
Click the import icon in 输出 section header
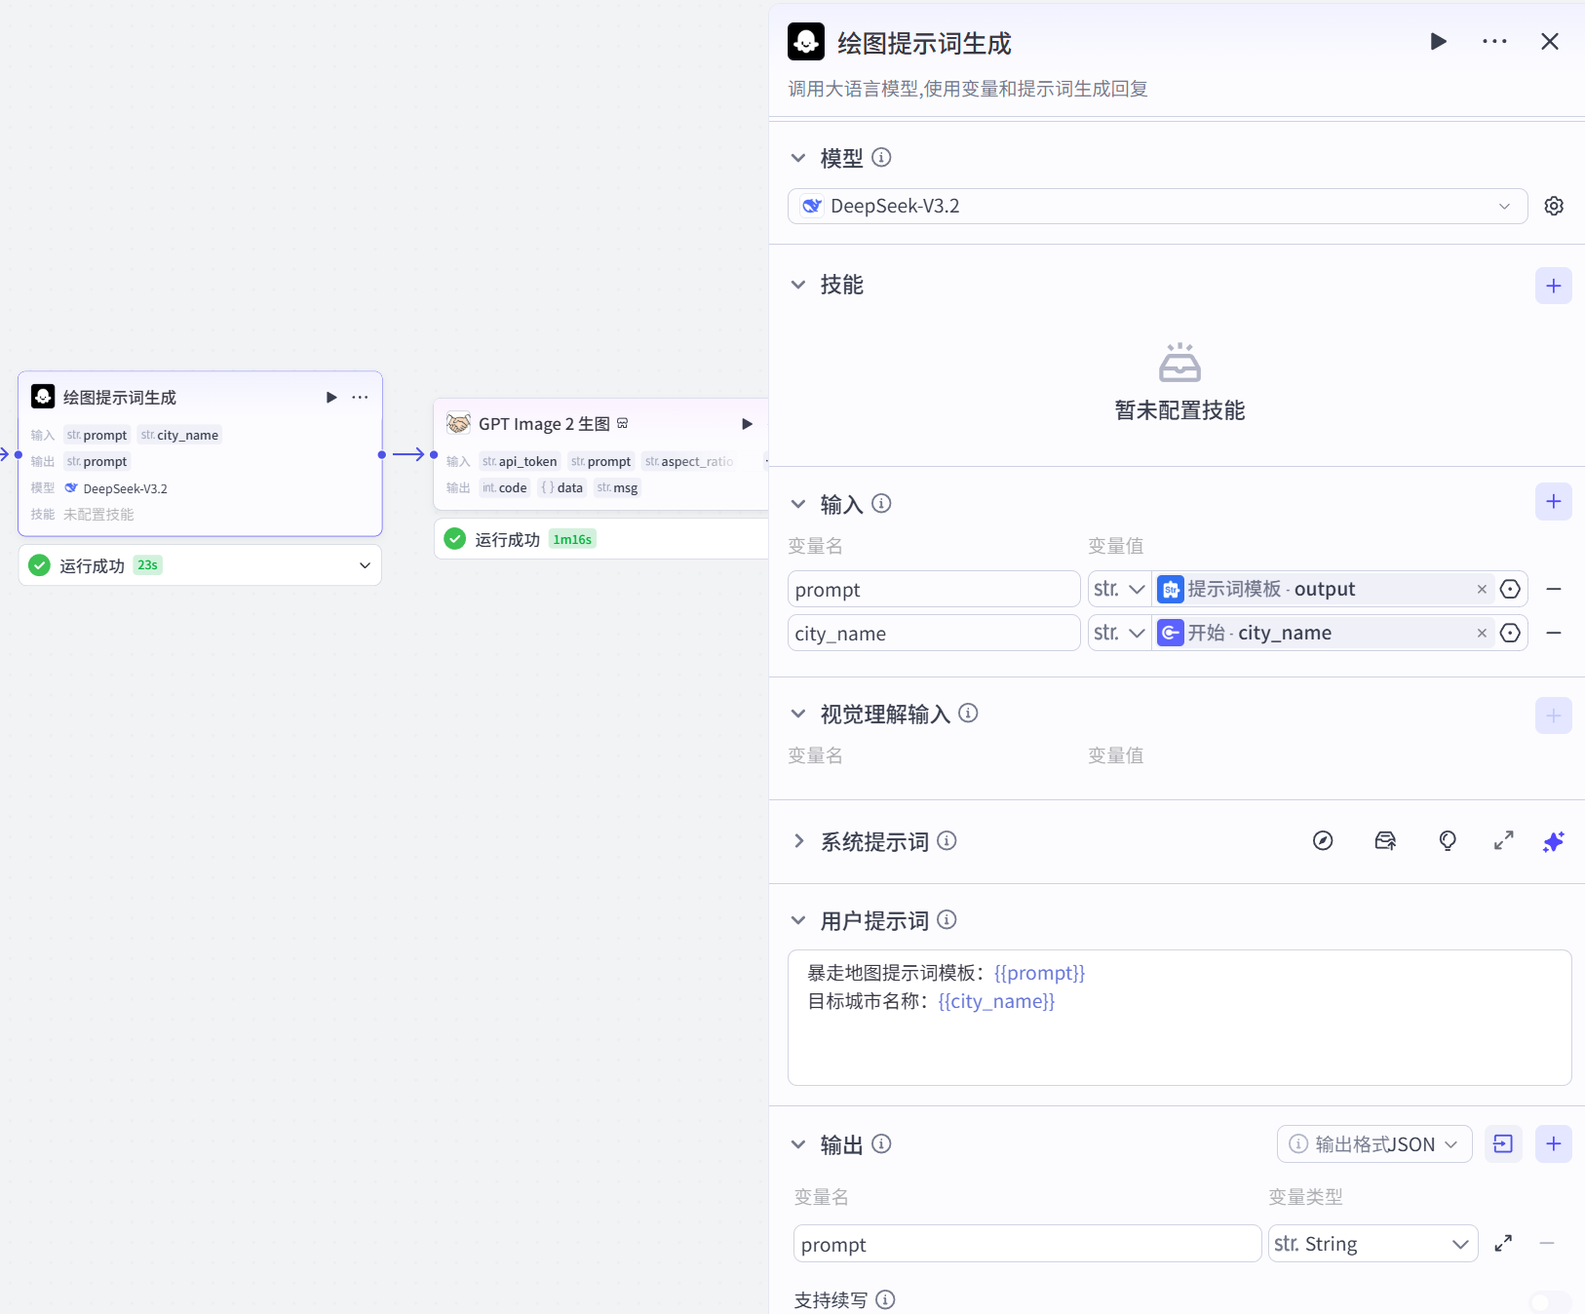tap(1503, 1144)
